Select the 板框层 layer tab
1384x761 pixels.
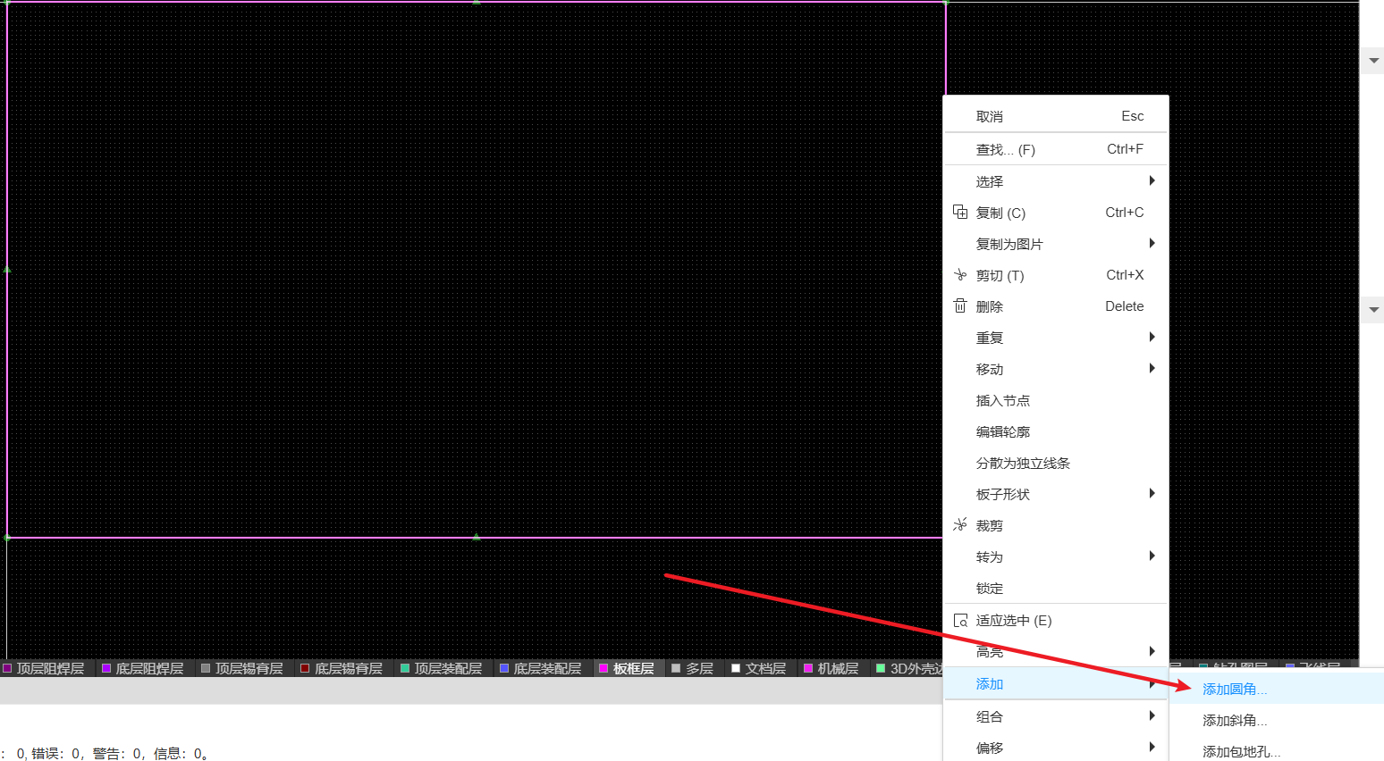pos(628,668)
